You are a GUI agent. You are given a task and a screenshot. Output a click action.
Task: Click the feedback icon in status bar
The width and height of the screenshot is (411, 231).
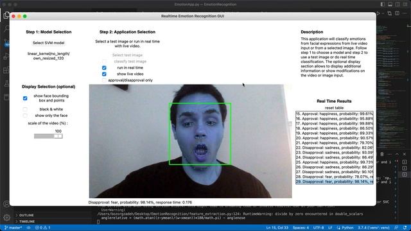396,228
